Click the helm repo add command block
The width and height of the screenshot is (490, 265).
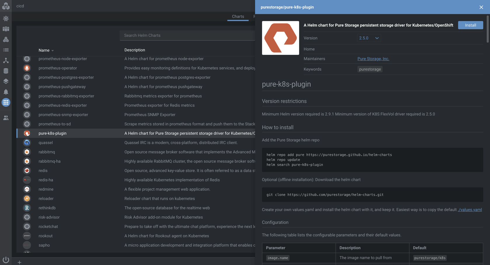(372, 160)
